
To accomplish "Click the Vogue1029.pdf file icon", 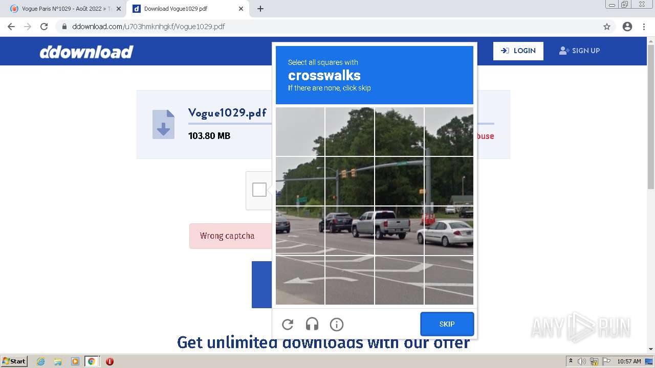I will click(163, 124).
